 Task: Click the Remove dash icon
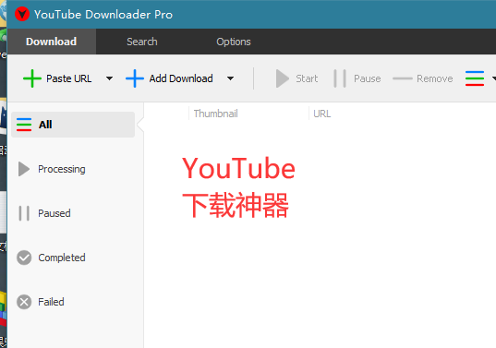click(x=403, y=78)
